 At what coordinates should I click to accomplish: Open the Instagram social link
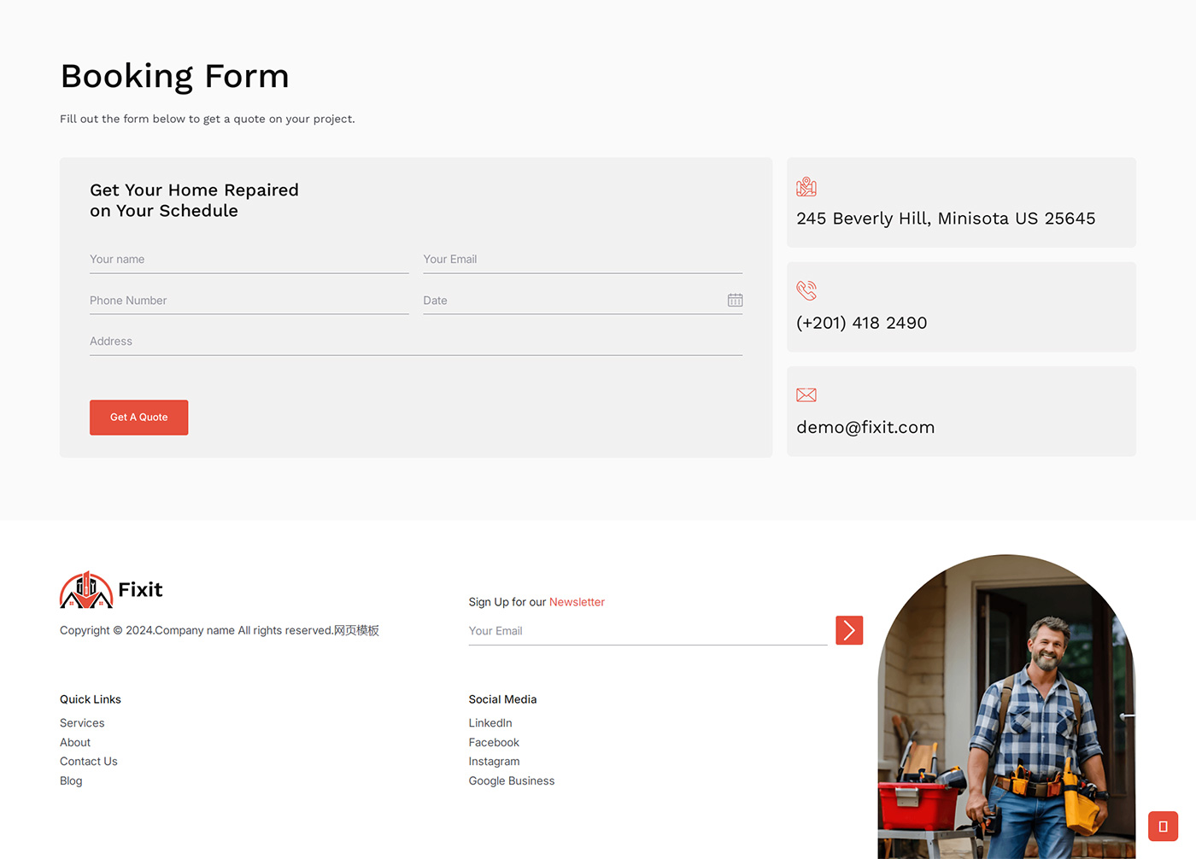point(494,762)
